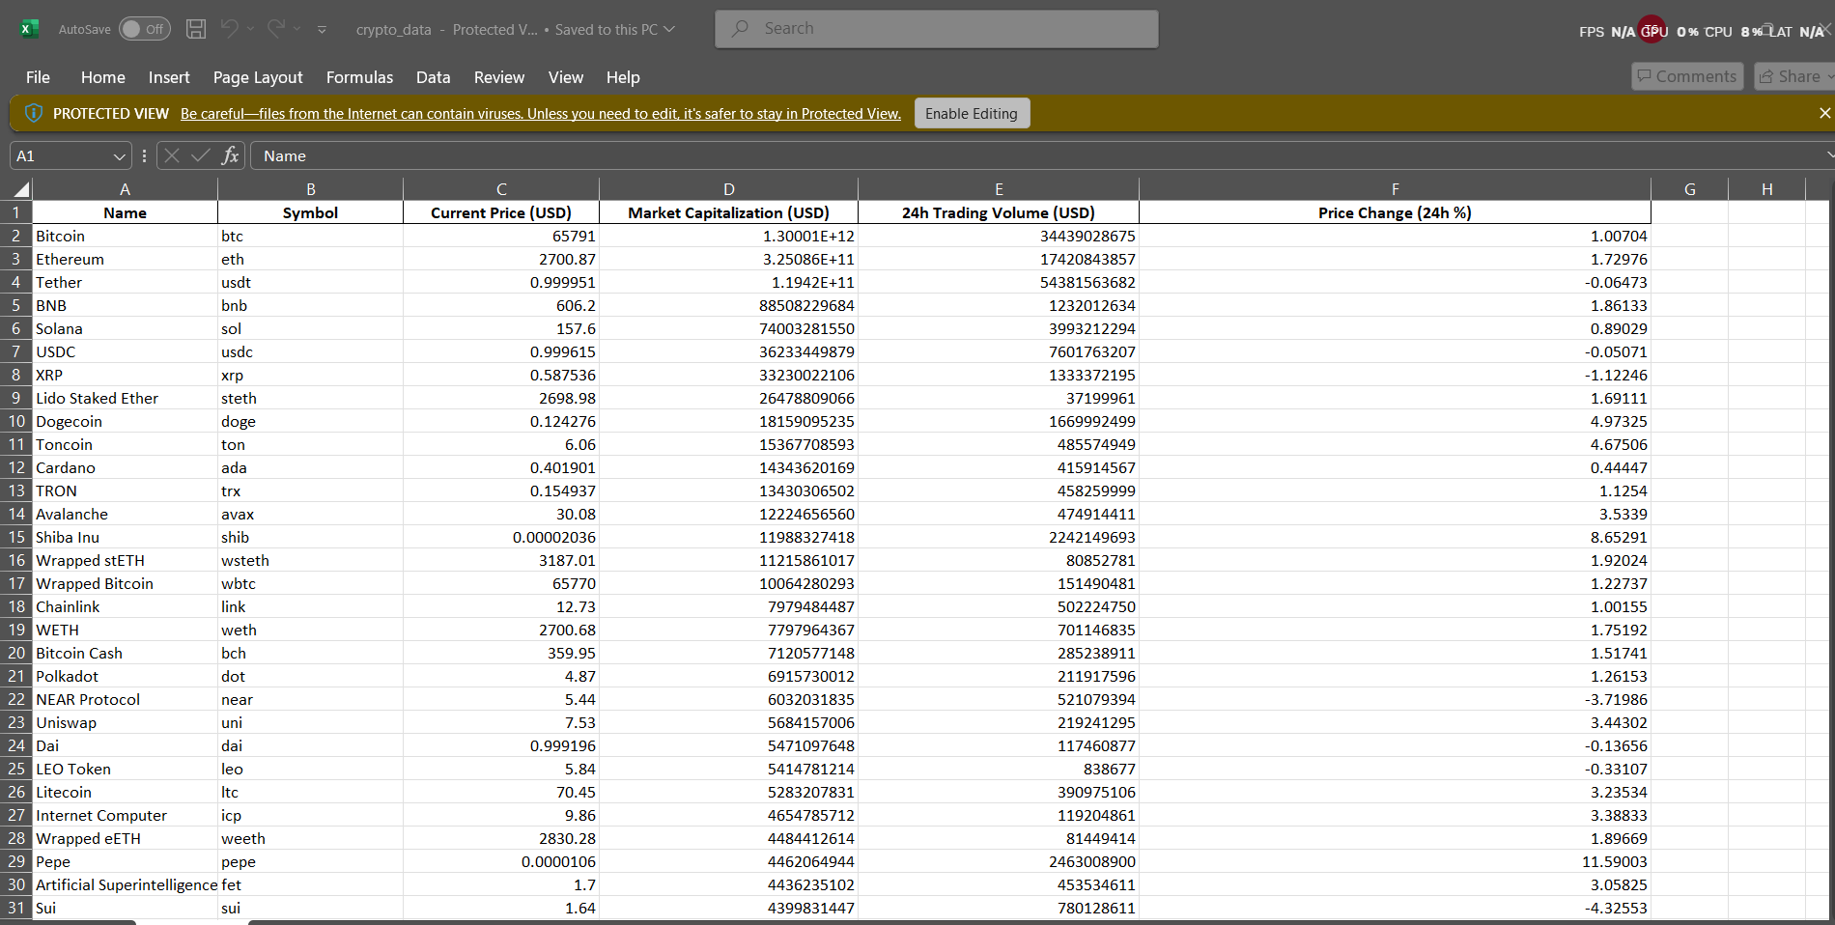
Task: Open the Home tab
Action: pos(103,77)
